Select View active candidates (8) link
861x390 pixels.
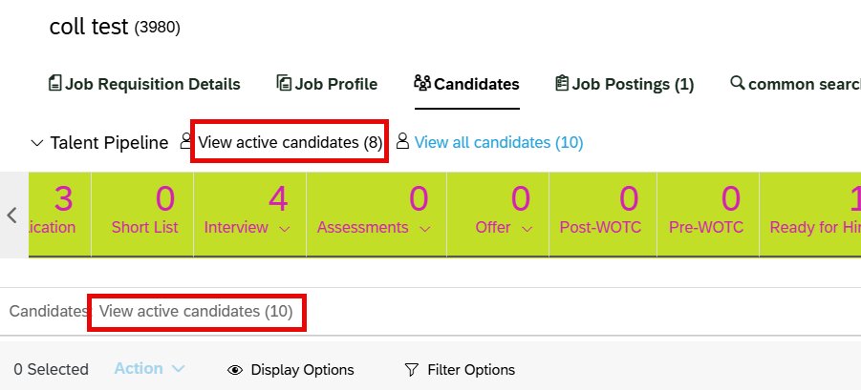[290, 142]
